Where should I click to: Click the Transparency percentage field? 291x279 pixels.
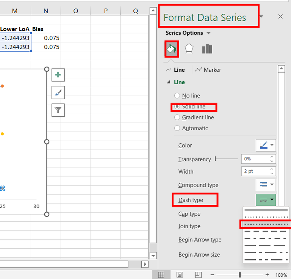tap(255, 159)
